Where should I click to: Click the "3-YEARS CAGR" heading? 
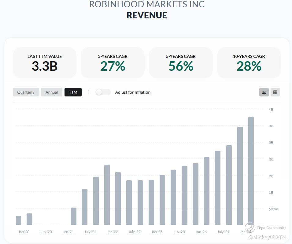point(113,56)
